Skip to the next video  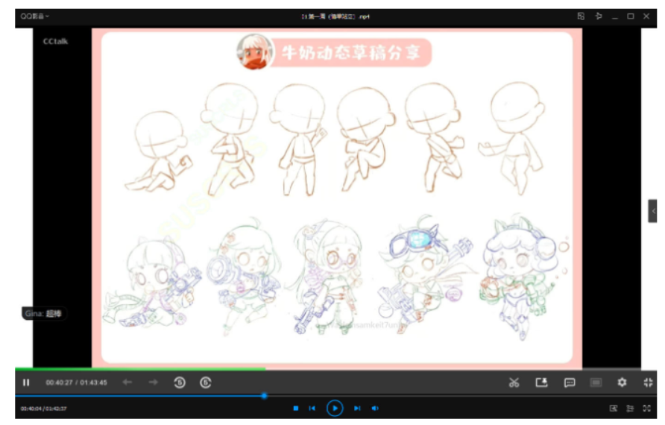(x=357, y=409)
